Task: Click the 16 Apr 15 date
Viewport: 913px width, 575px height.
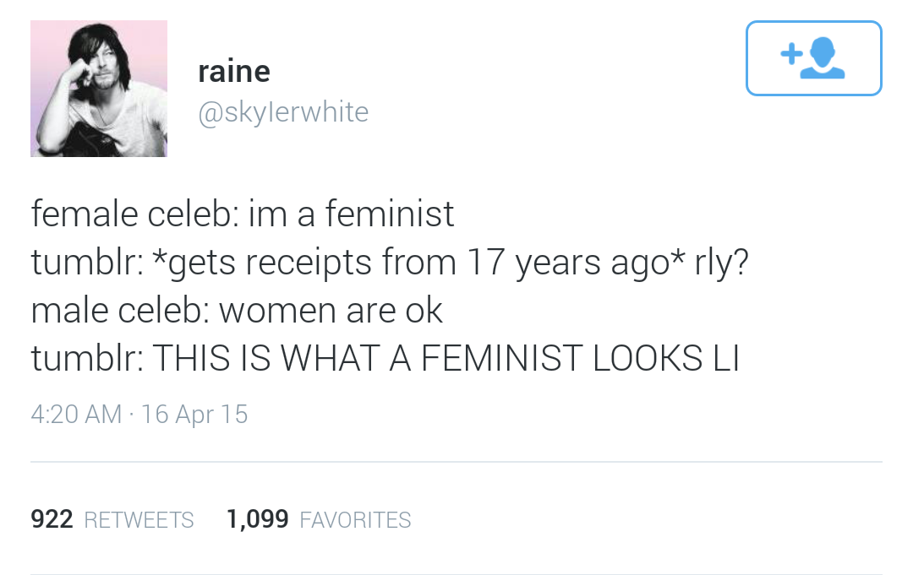Action: coord(194,415)
